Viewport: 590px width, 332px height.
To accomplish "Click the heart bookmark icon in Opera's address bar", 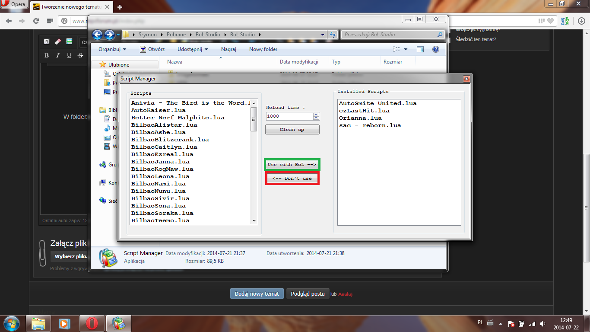I will (x=550, y=21).
